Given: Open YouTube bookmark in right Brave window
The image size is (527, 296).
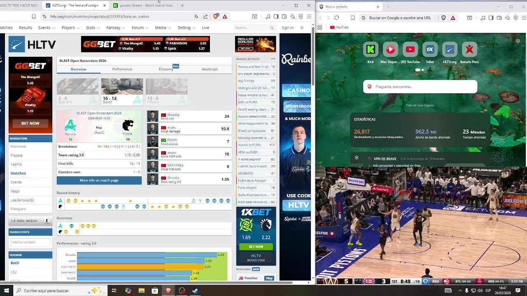Looking at the screenshot, I should [x=339, y=27].
